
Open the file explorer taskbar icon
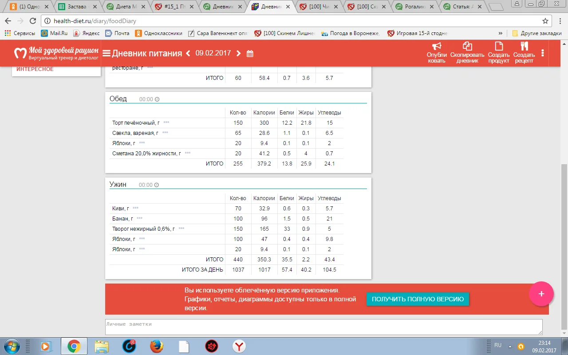(x=102, y=346)
